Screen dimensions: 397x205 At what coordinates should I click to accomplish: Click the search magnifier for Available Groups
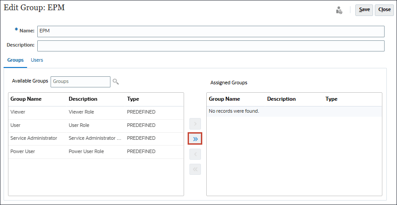(x=116, y=82)
